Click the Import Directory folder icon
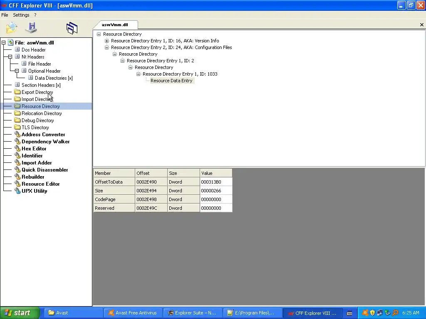Screen dimensions: 426x319 (x=17, y=99)
